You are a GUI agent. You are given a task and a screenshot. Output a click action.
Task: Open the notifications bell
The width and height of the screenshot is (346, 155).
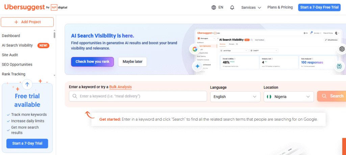(x=232, y=7)
